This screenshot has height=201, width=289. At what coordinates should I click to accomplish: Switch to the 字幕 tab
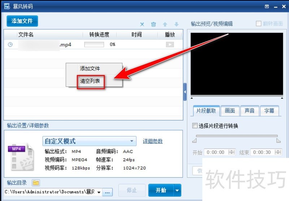(269, 111)
